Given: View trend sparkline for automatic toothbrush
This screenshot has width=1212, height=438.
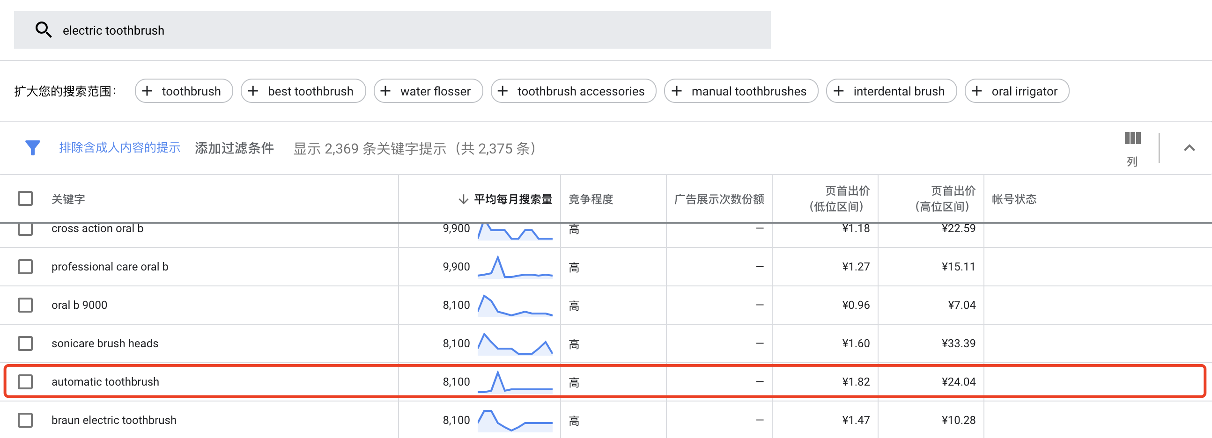Looking at the screenshot, I should (x=515, y=382).
